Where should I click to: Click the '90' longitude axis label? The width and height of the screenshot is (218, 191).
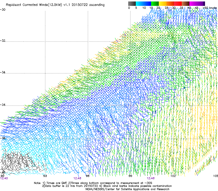point(2,176)
